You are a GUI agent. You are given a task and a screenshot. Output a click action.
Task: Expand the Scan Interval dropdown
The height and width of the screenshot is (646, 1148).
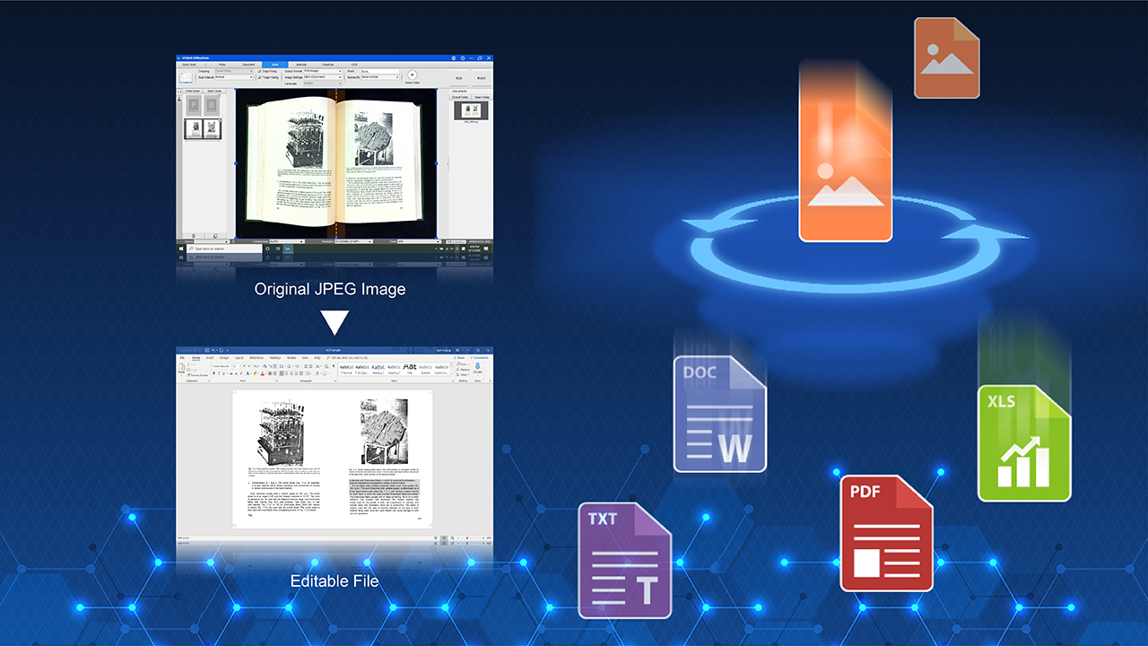click(x=233, y=77)
